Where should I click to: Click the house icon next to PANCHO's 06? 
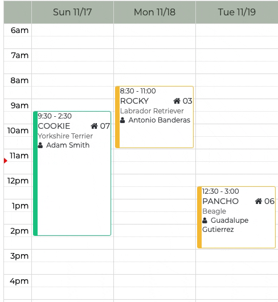(x=259, y=201)
